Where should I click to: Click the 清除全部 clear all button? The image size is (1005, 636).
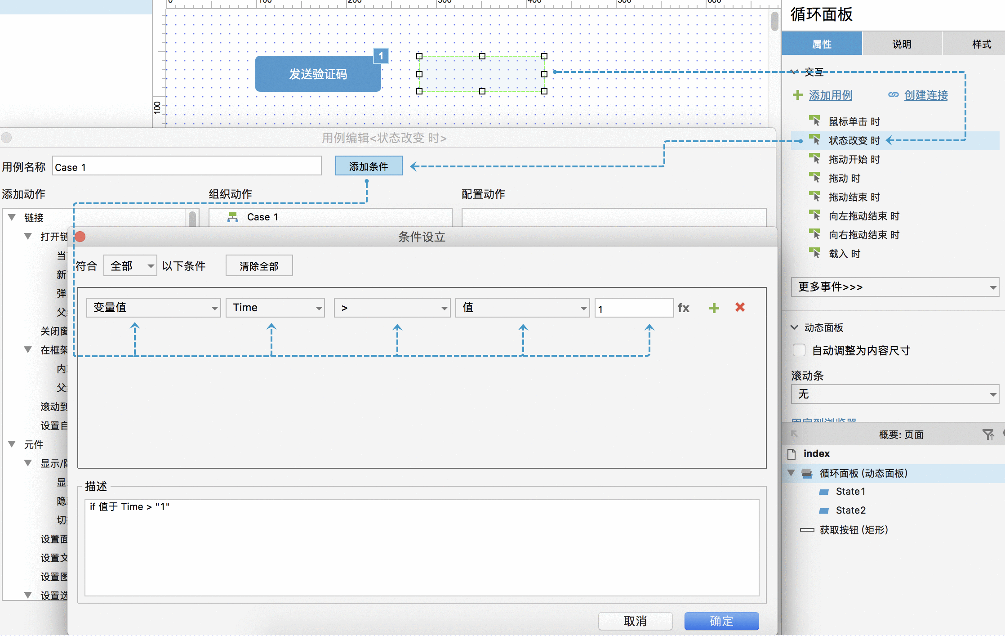click(x=258, y=266)
